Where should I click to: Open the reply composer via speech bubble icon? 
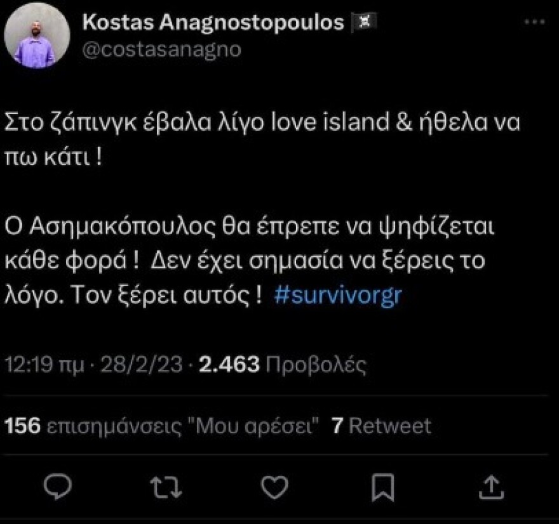[x=57, y=486]
